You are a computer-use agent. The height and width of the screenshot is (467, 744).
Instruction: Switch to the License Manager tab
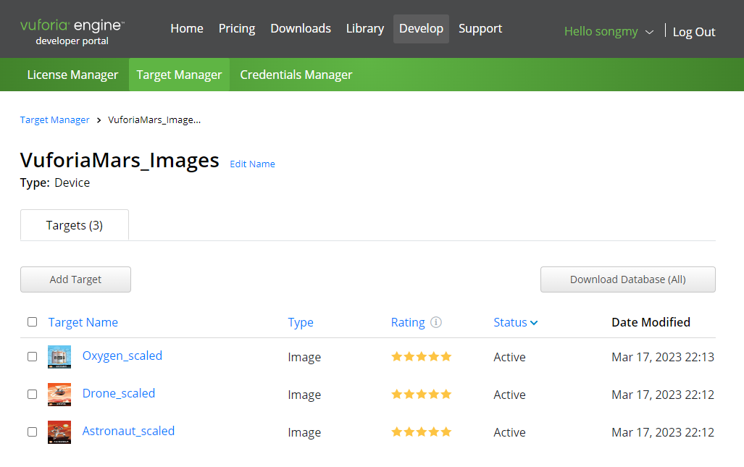(72, 75)
